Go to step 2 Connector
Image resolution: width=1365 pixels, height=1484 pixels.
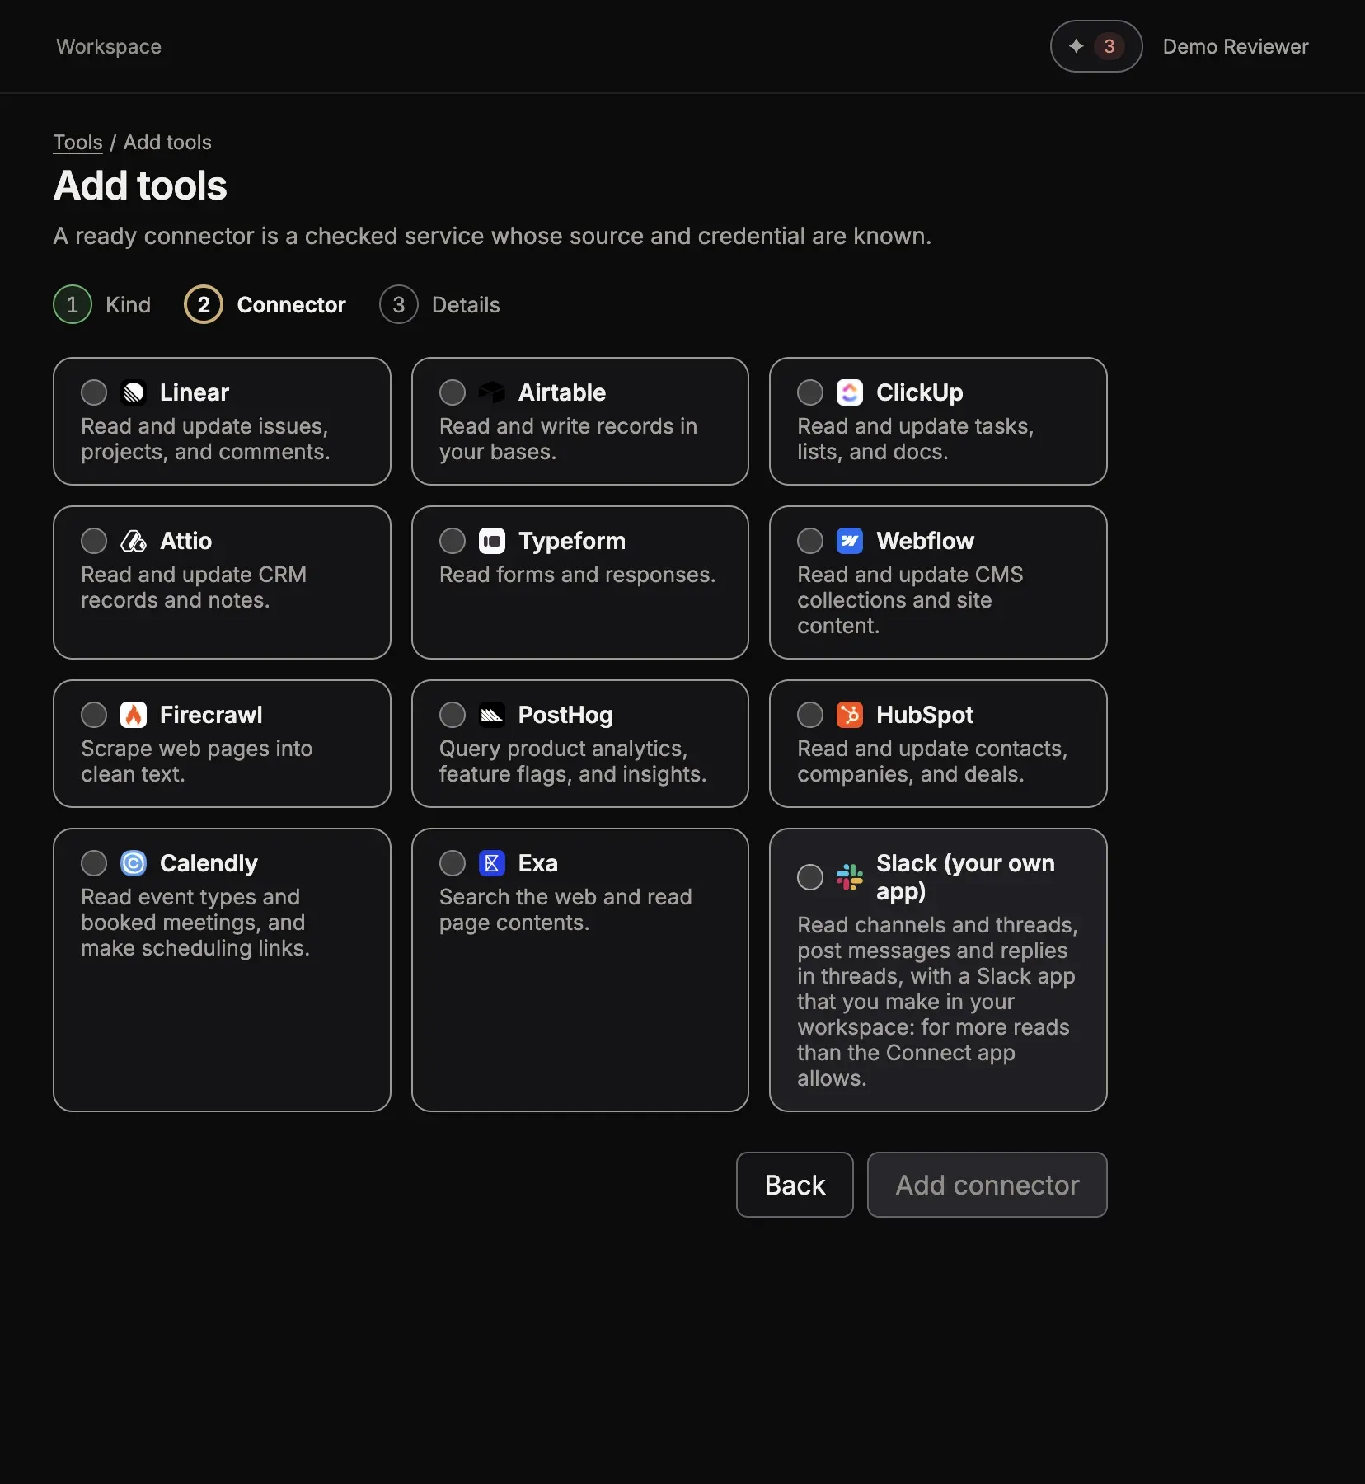(265, 304)
